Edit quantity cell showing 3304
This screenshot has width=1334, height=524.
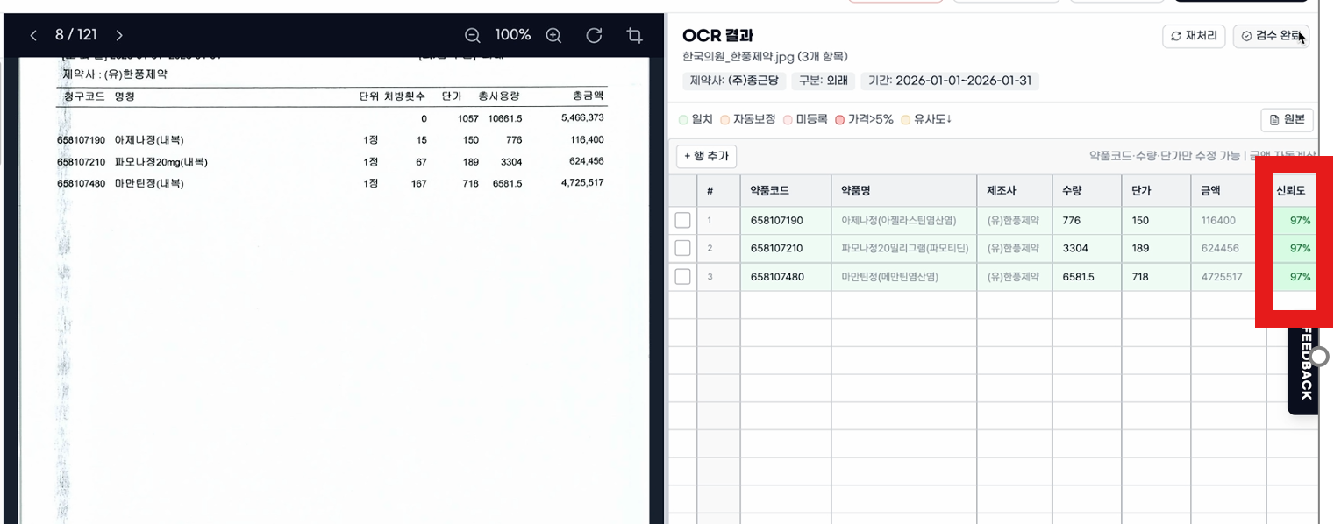coord(1086,249)
